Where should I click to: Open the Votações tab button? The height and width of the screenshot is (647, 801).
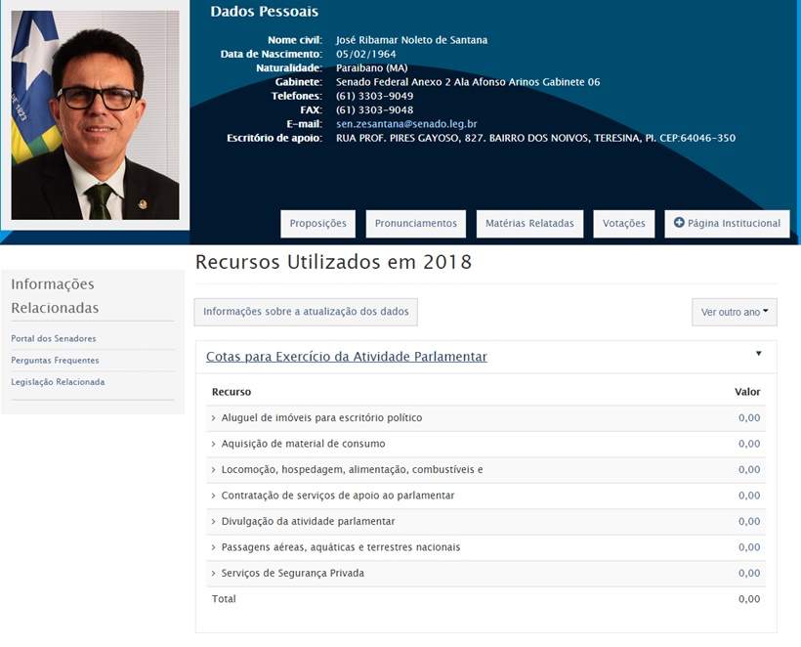pyautogui.click(x=624, y=224)
